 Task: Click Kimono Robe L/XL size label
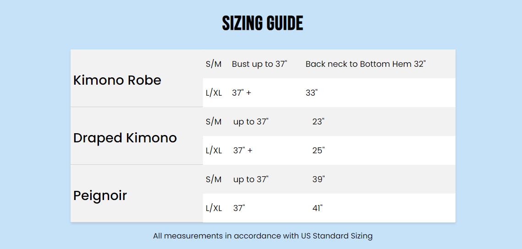[x=214, y=93]
